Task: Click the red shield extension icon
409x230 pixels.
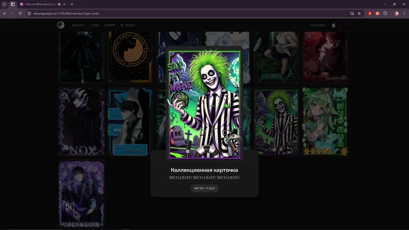Action: [x=370, y=13]
